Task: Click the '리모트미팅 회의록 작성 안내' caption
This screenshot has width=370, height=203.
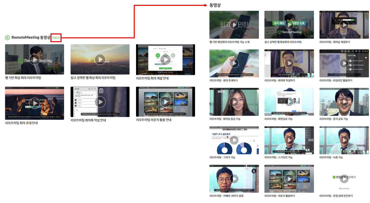Action: (88, 120)
